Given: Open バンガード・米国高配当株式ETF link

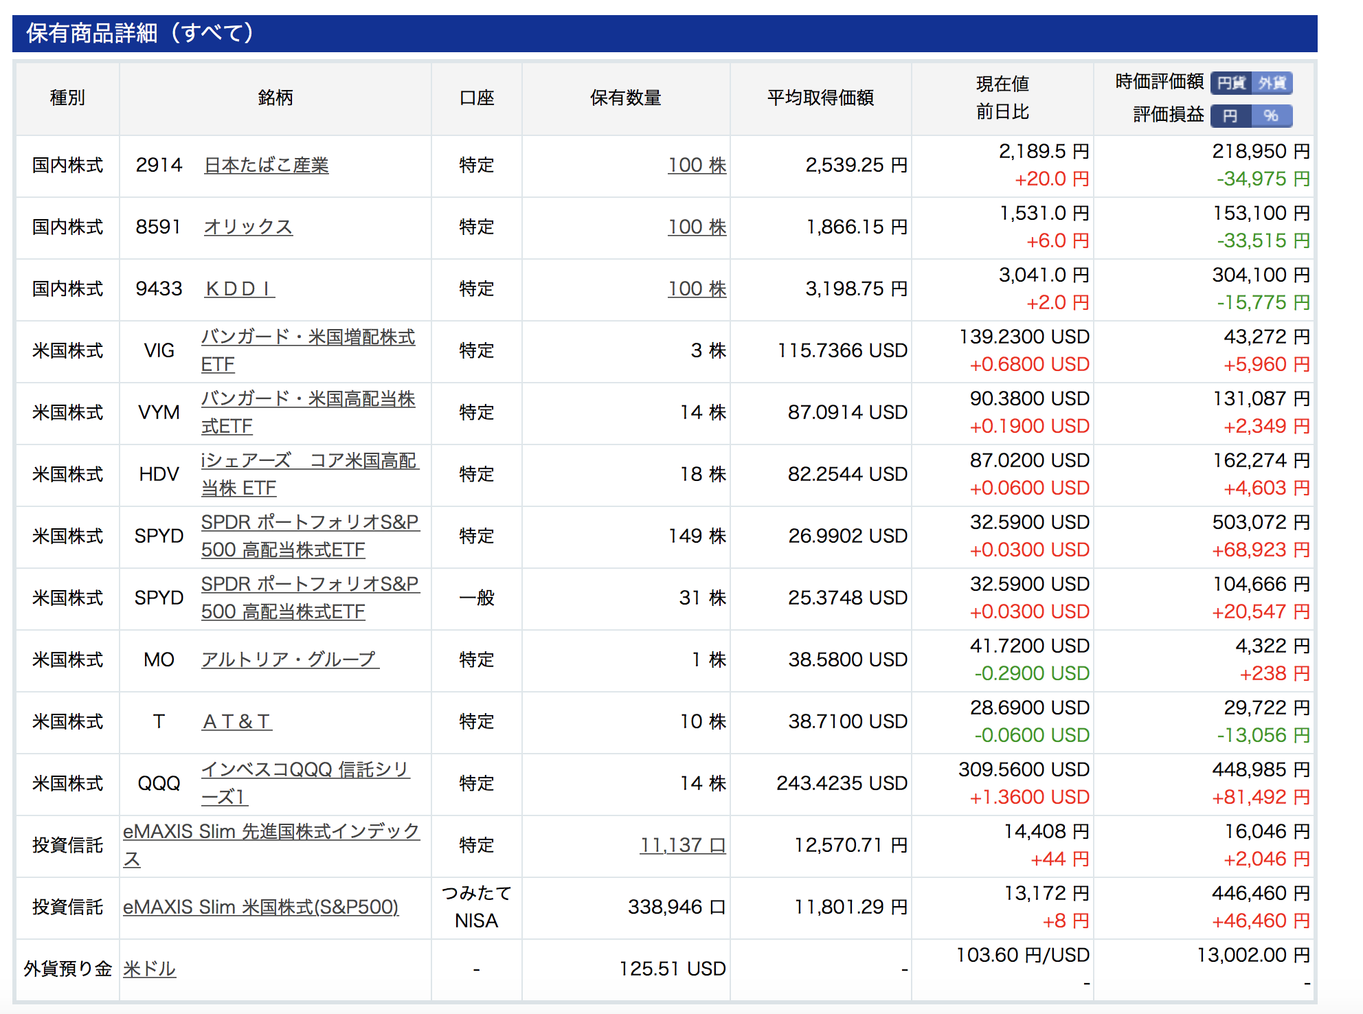Looking at the screenshot, I should click(x=308, y=412).
